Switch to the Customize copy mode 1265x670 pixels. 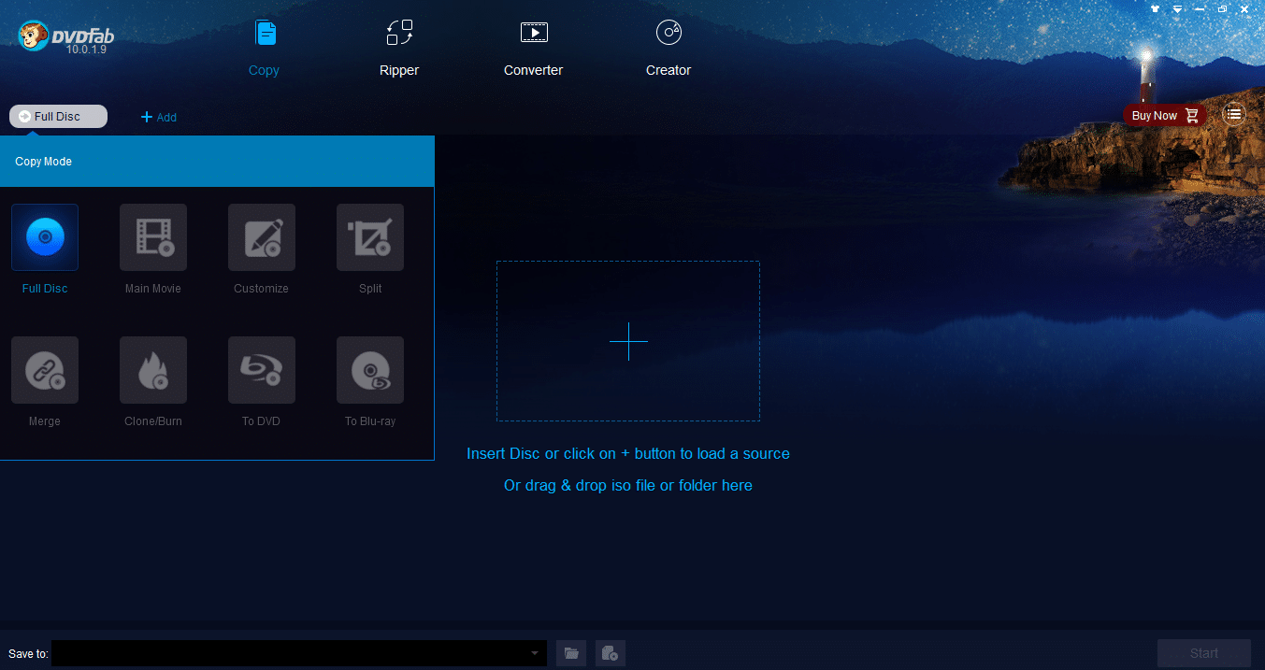pos(261,236)
